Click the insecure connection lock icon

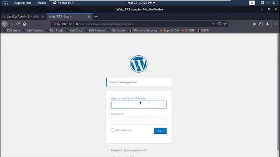point(58,24)
